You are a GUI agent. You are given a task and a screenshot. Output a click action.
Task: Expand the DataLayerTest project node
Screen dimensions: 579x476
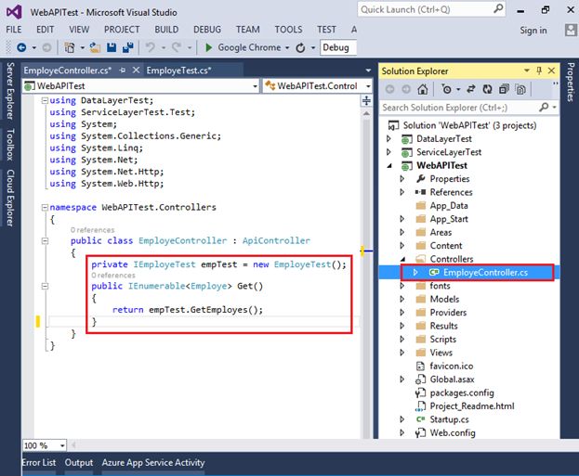389,138
